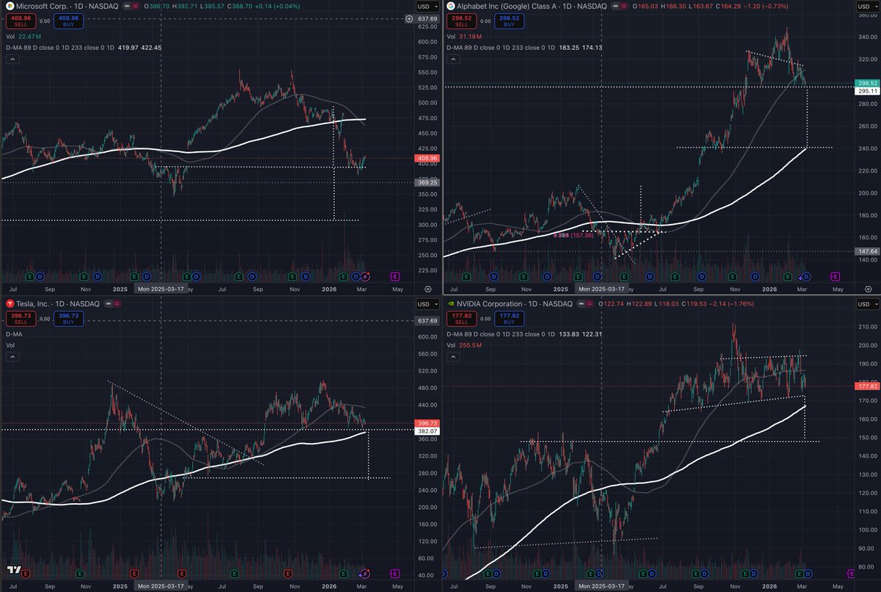Click the purple upcoming earnings marker in the Alphabet chart
This screenshot has height=592, width=881.
(834, 276)
